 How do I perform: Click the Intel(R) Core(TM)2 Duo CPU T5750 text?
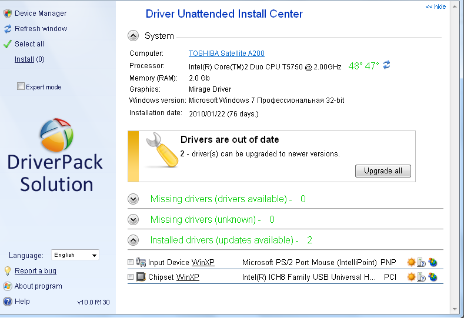coord(265,67)
